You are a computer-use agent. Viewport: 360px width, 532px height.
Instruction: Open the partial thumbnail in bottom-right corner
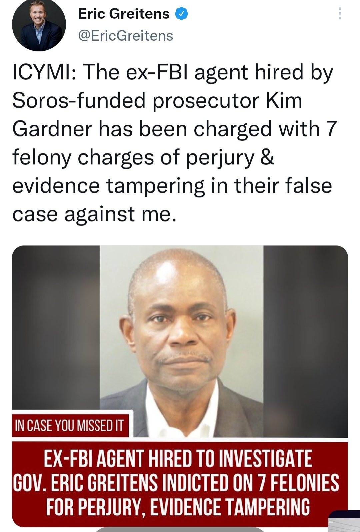pyautogui.click(x=344, y=521)
